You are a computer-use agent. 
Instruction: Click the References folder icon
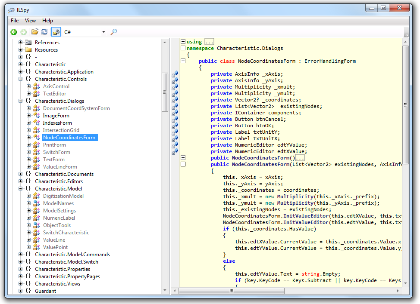tap(28, 42)
